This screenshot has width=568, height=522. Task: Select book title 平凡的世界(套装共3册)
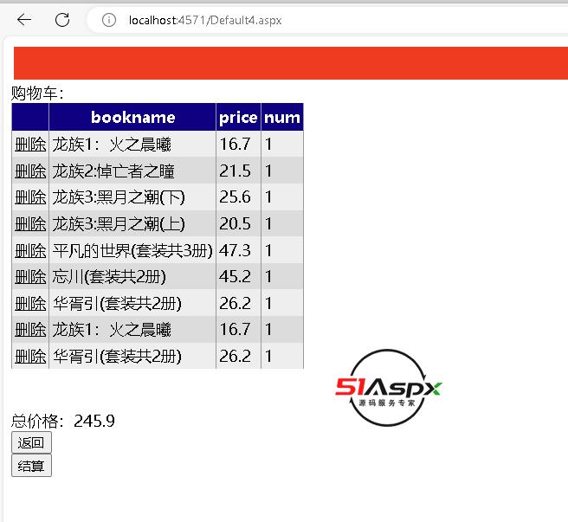[x=132, y=251]
